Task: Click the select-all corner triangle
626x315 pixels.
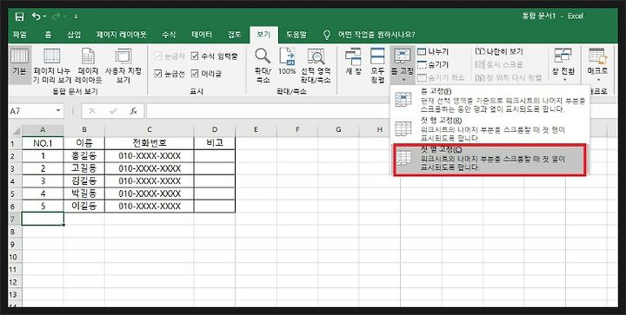Action: click(16, 130)
